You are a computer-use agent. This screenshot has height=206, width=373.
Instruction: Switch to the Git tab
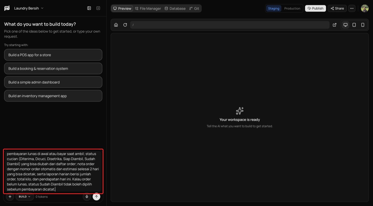(194, 8)
